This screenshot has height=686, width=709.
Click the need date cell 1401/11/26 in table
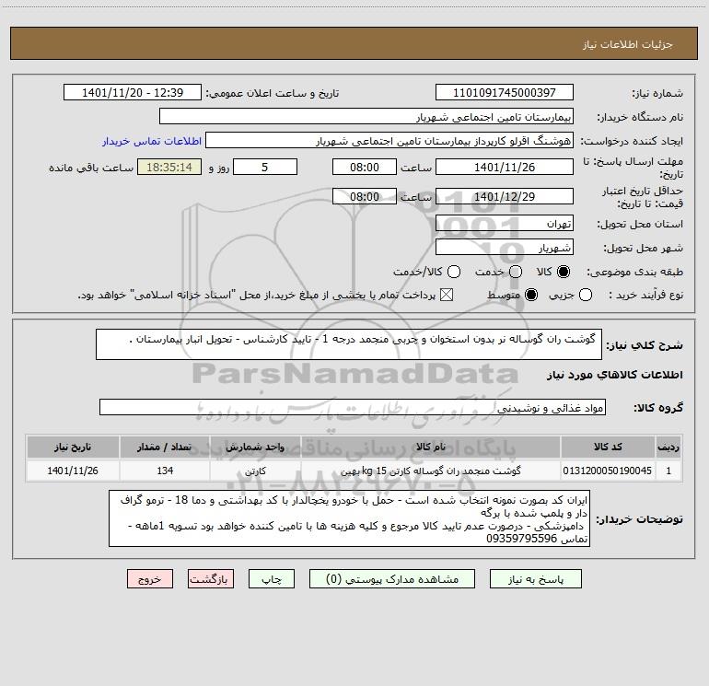click(73, 471)
